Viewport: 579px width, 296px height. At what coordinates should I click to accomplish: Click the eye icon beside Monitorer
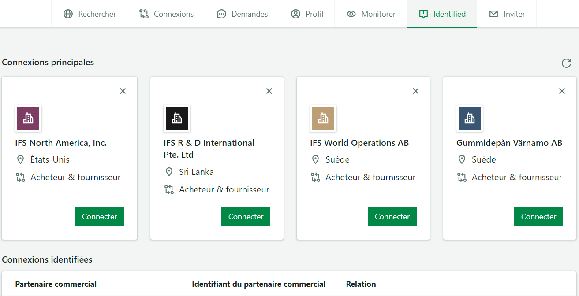(x=351, y=14)
